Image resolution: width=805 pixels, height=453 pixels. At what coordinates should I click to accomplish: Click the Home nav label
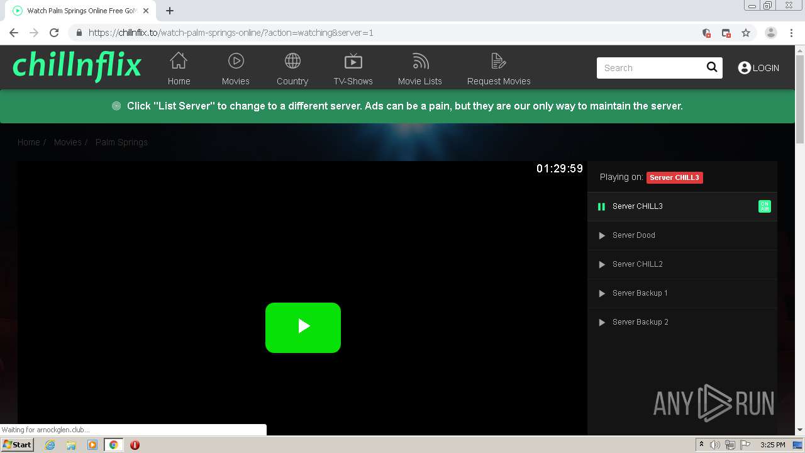179,81
